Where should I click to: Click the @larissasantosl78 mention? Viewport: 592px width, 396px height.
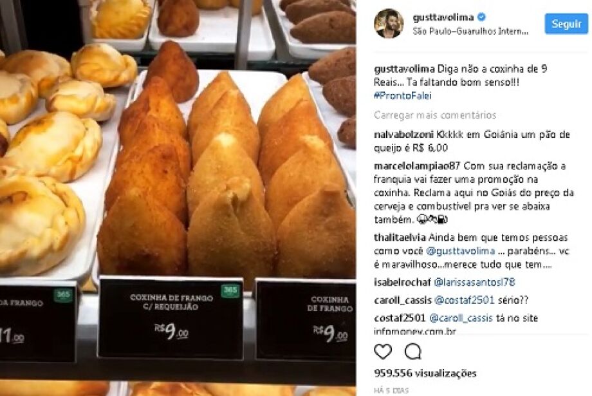click(475, 282)
